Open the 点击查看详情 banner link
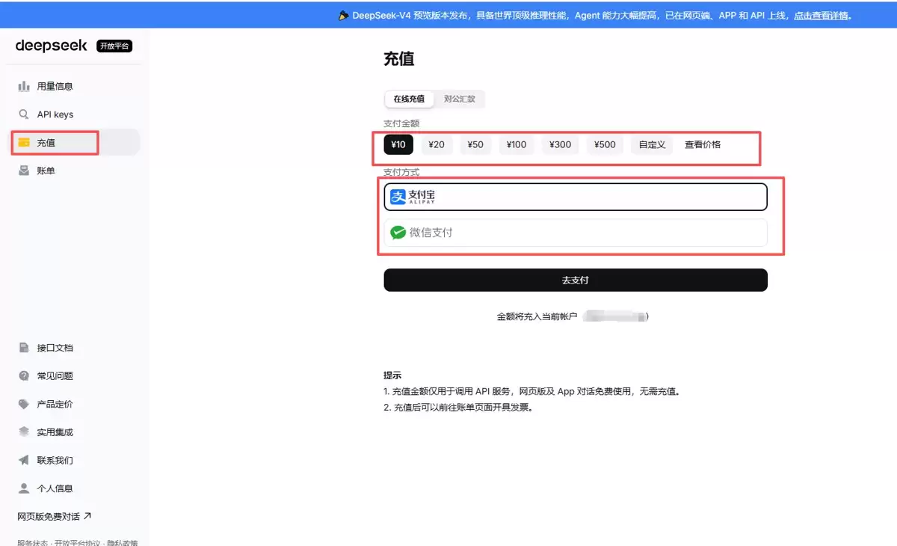This screenshot has width=897, height=546. pyautogui.click(x=822, y=15)
